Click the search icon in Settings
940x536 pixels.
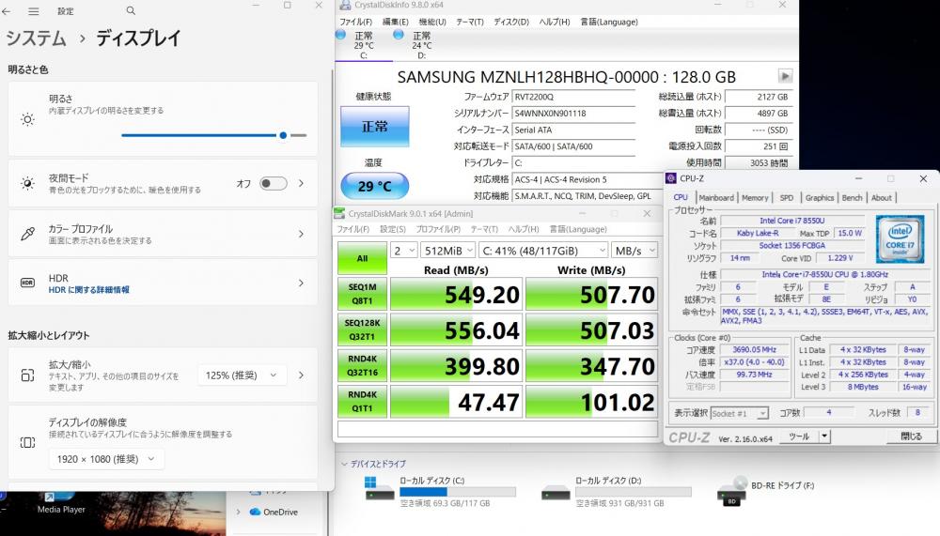[x=131, y=10]
